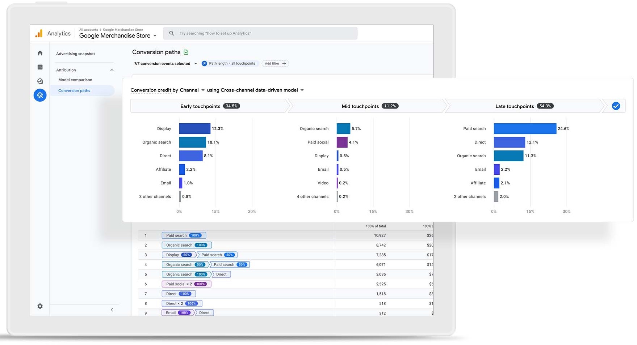Screen dimensions: 637x345
Task: Open the Admin gear icon
Action: [40, 306]
